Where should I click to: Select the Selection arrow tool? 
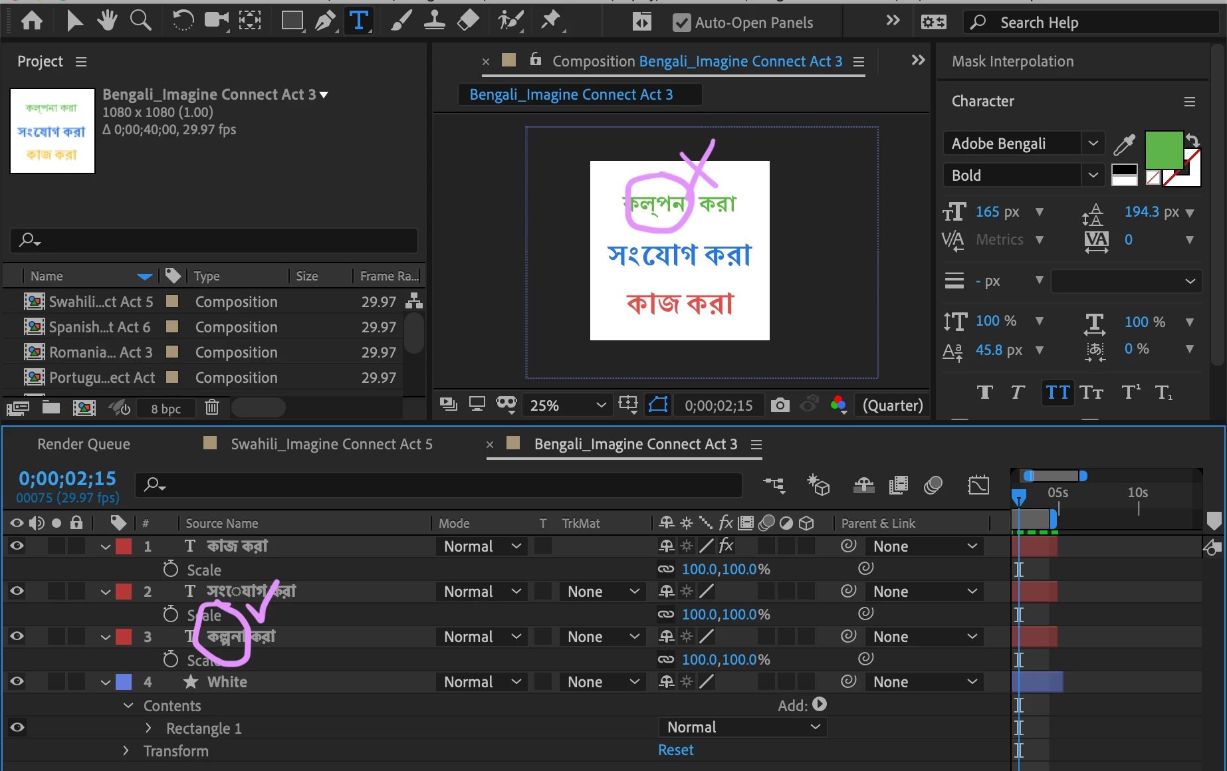point(74,21)
